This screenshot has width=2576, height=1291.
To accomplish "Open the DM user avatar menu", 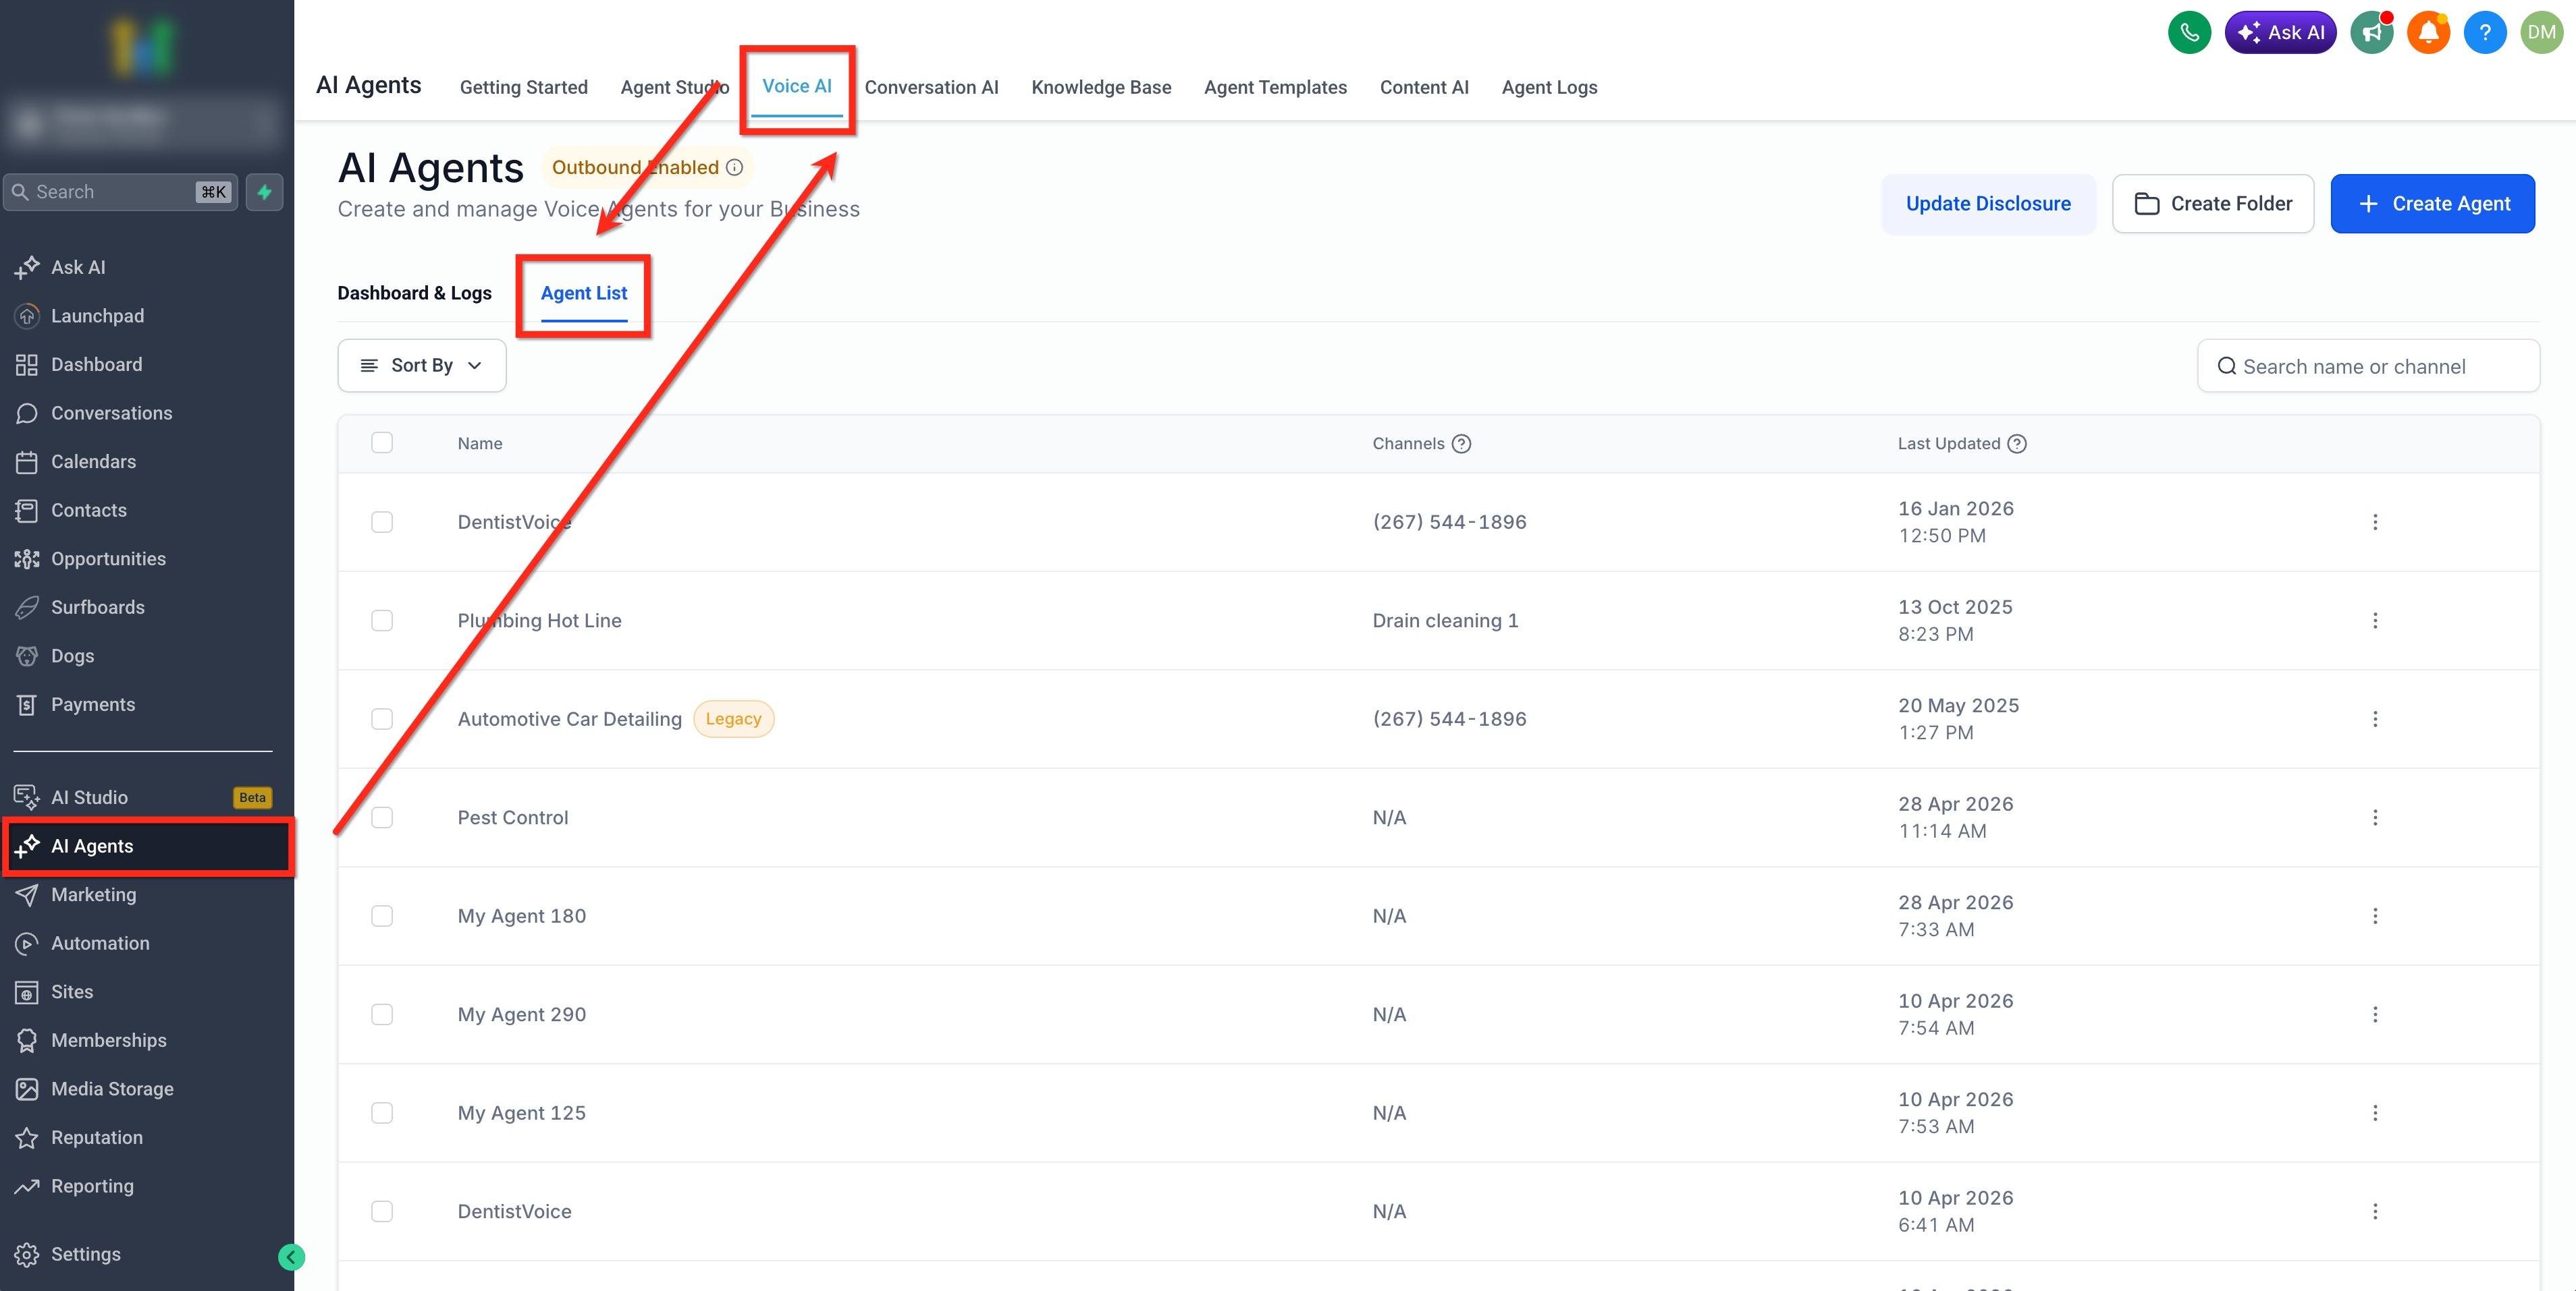I will [x=2541, y=32].
